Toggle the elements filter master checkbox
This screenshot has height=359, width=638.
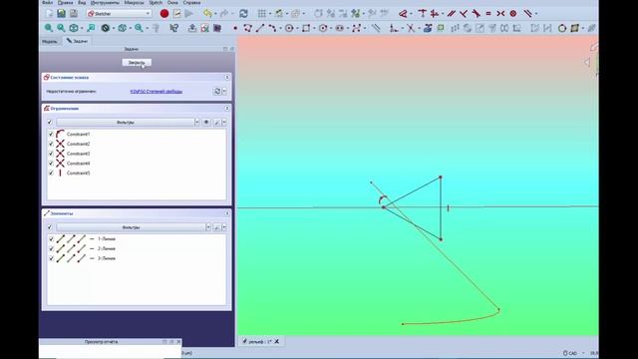tap(50, 227)
